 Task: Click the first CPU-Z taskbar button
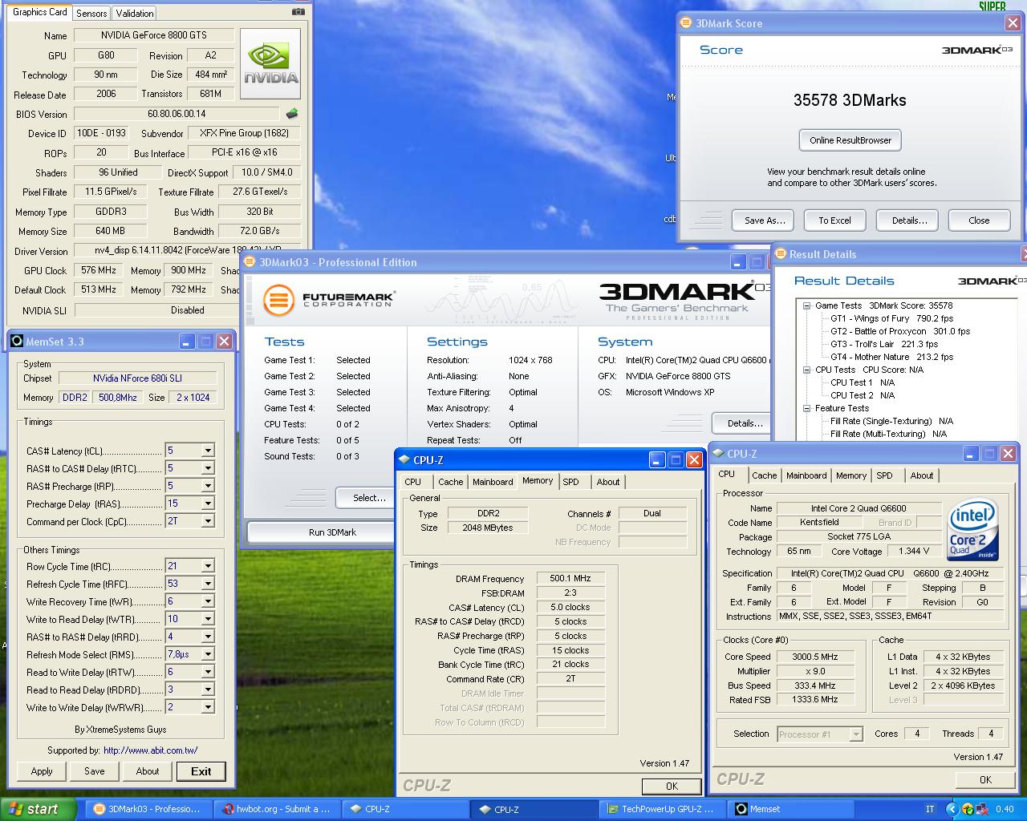coord(405,809)
